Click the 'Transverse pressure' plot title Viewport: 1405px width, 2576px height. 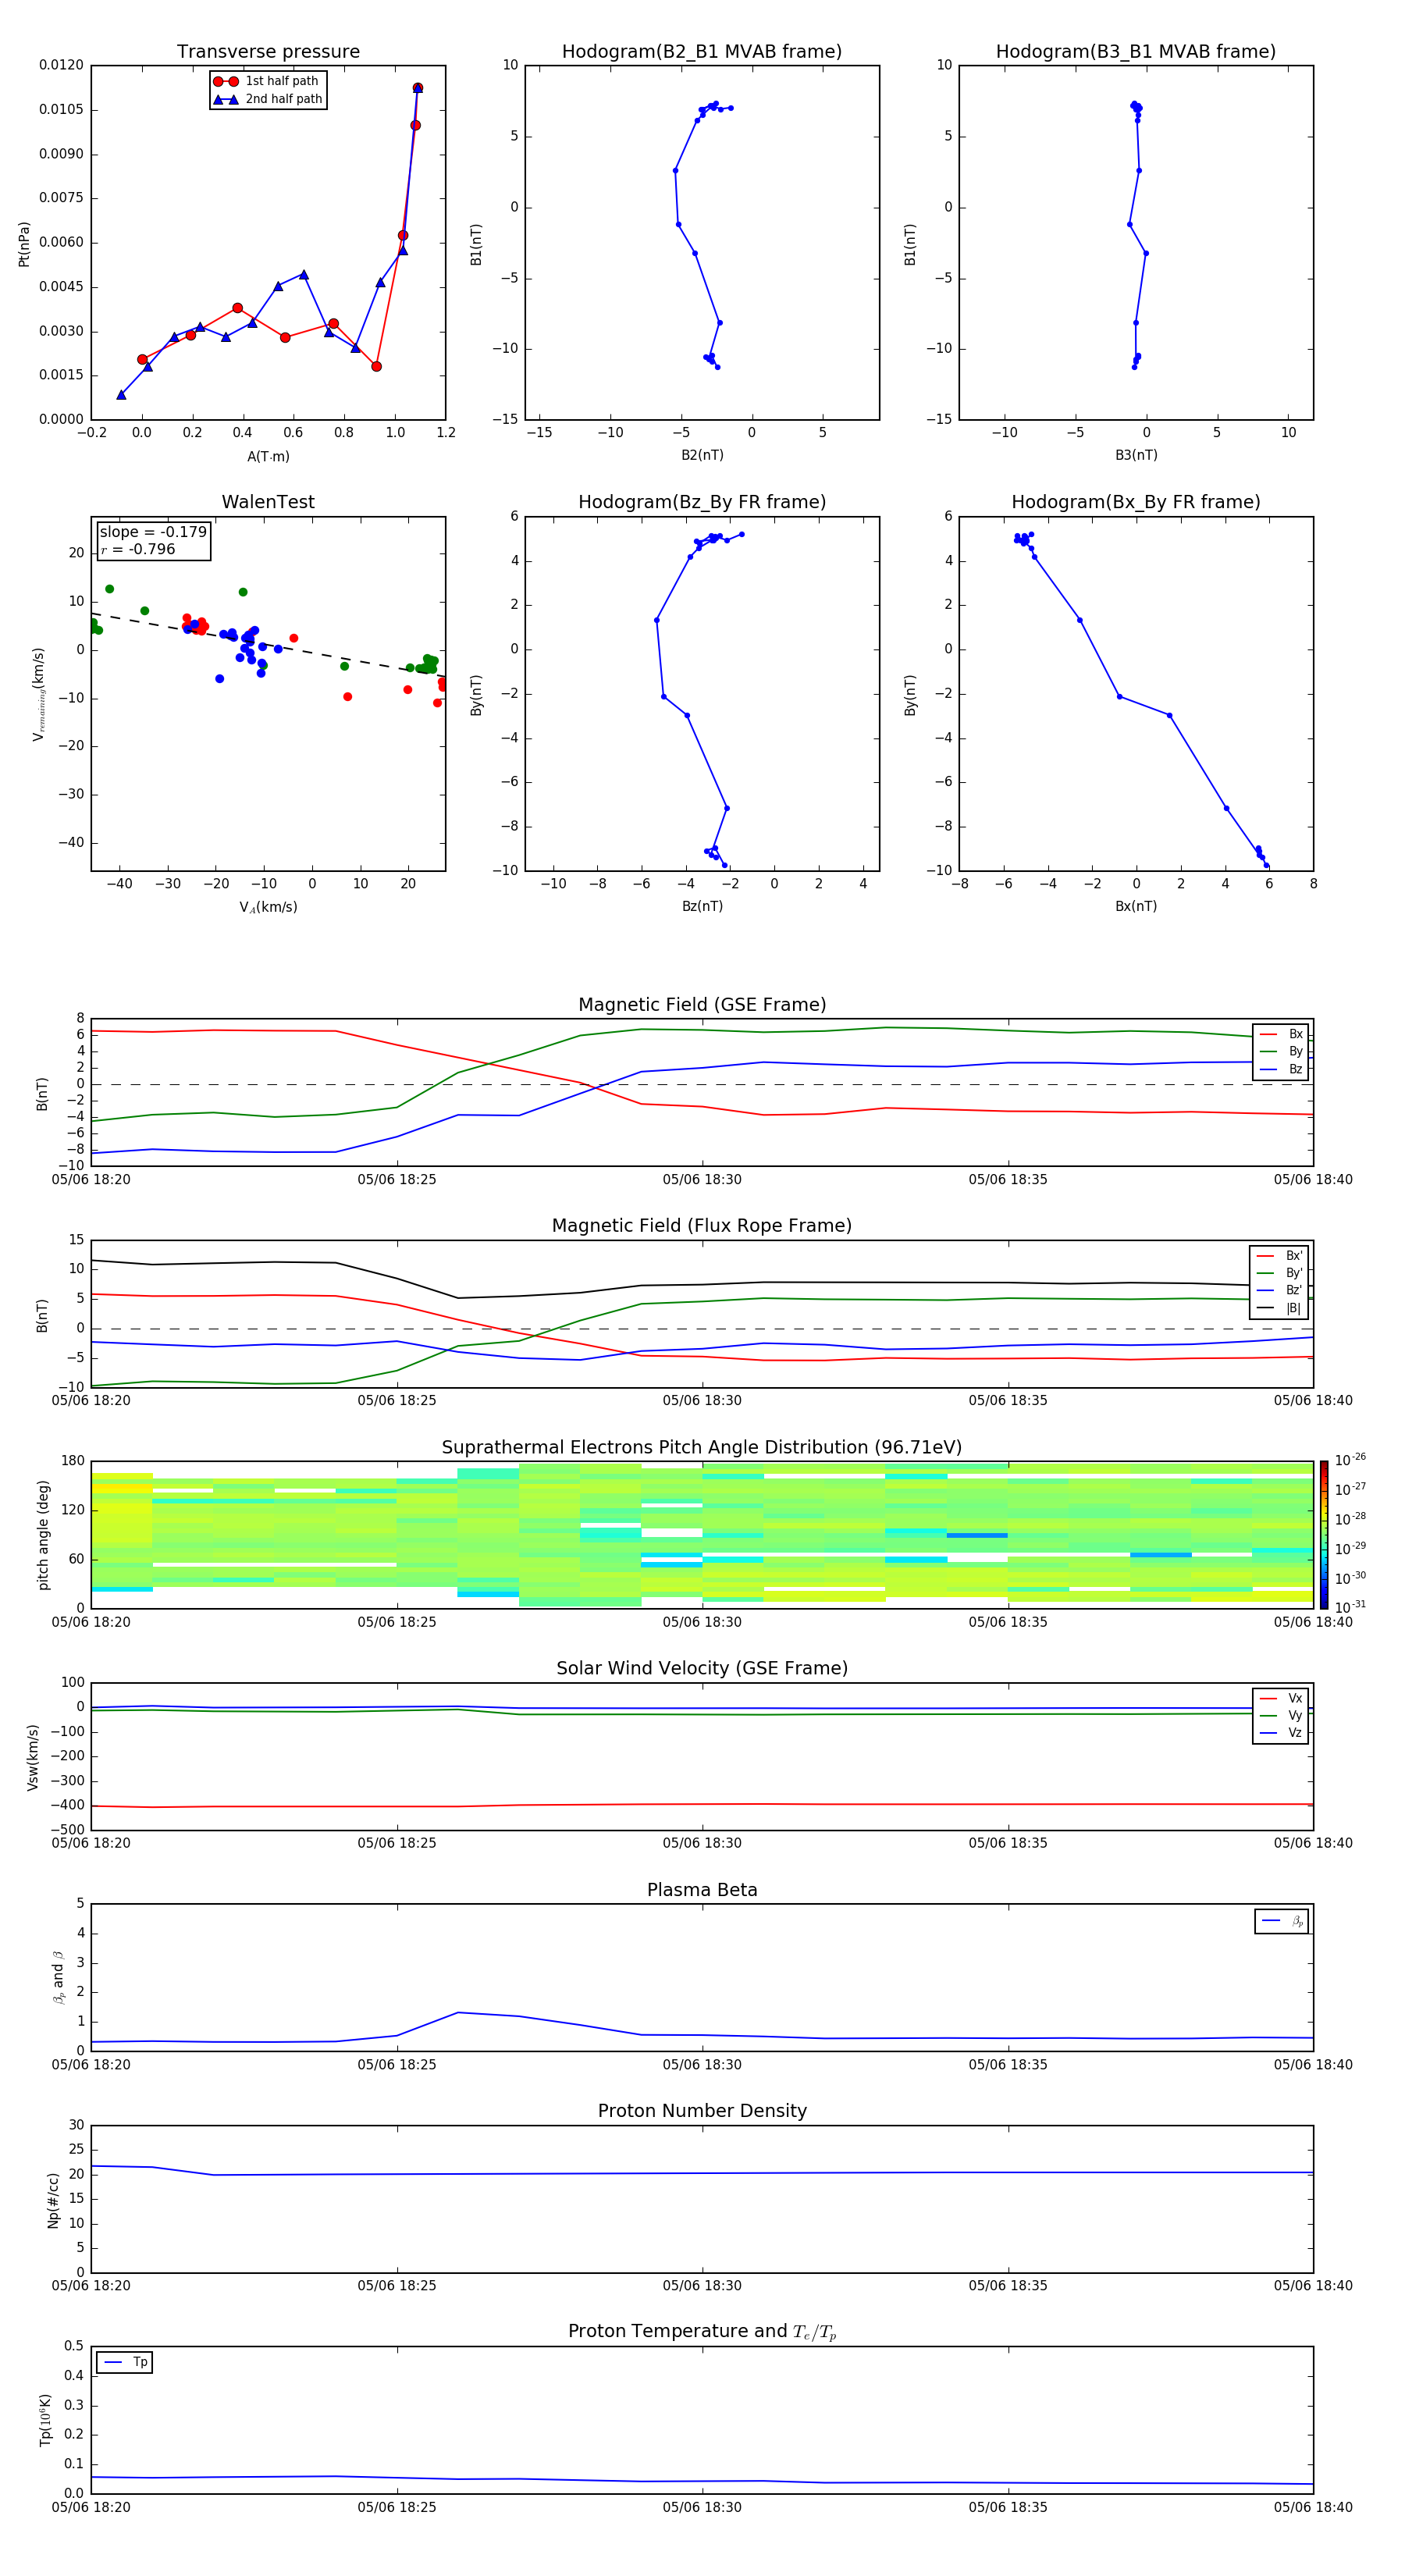click(x=268, y=52)
